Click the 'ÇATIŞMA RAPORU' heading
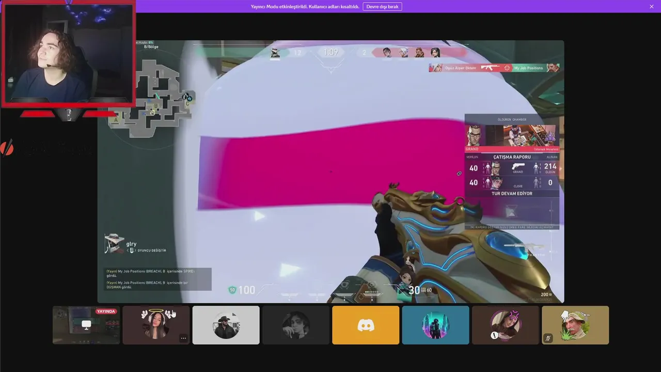 pyautogui.click(x=512, y=157)
